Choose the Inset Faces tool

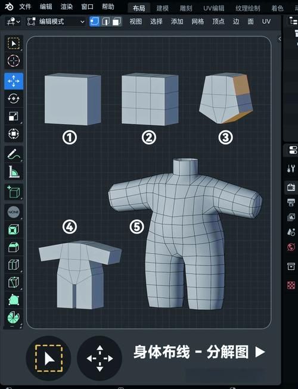[14, 229]
